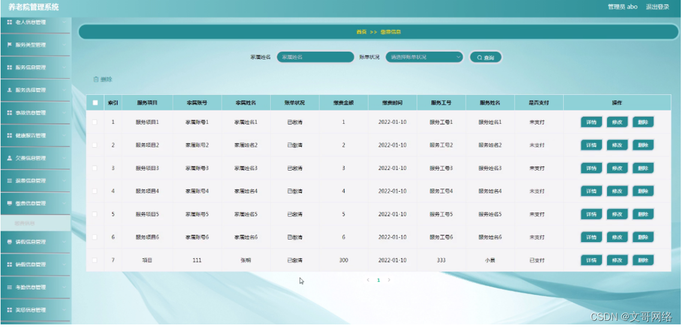
Task: Click the grid icon beside 奖惩信息管理
Action: [x=10, y=310]
